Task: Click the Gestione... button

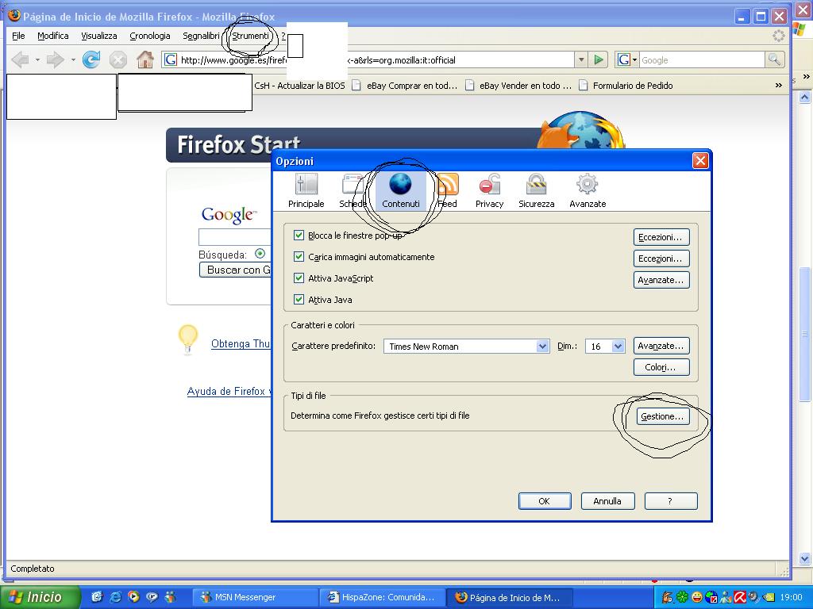Action: coord(661,417)
